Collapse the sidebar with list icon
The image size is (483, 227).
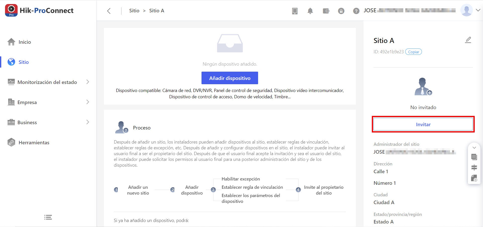coord(48,217)
